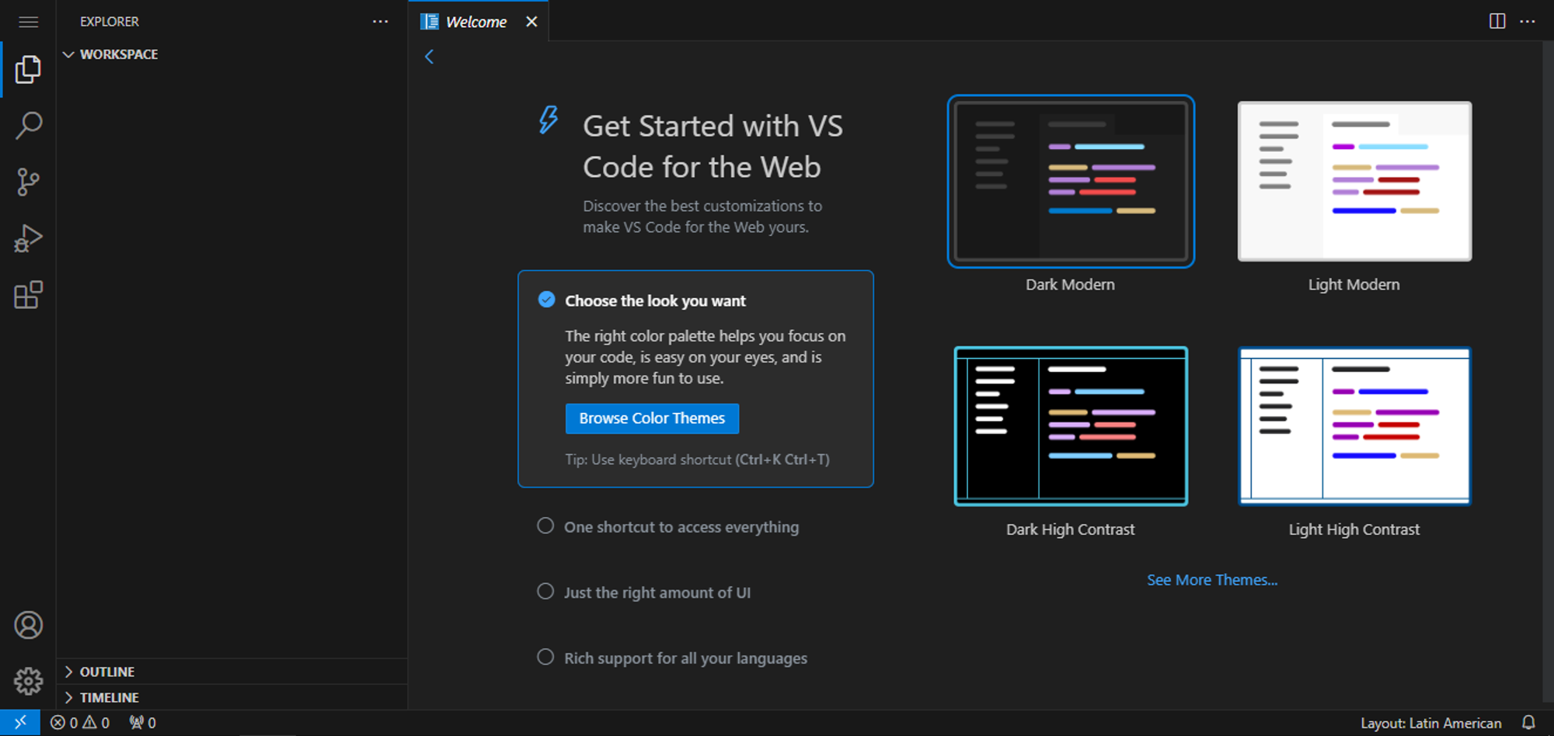1554x736 pixels.
Task: Open editor More Actions ellipsis
Action: coord(1528,21)
